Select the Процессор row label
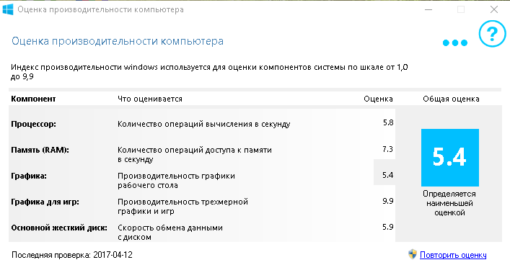This screenshot has height=265, width=510. (33, 124)
